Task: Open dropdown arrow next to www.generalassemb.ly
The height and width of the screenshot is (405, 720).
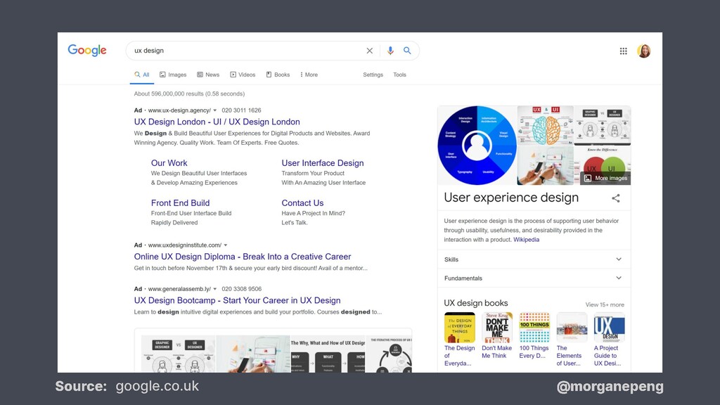Action: coord(215,289)
